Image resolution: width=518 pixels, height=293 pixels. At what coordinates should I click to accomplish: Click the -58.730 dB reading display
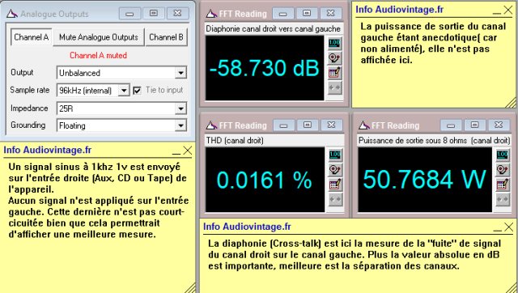[265, 68]
